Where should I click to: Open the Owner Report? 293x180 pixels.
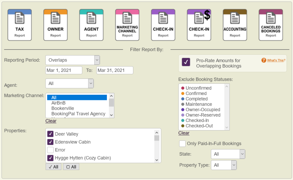(56, 25)
